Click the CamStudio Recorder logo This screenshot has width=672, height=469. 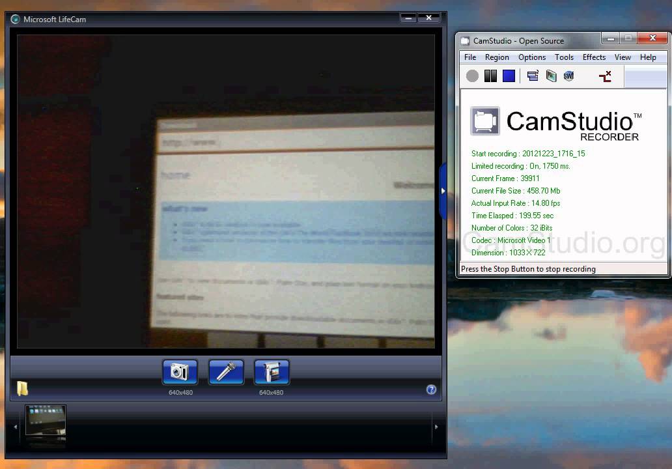(x=555, y=124)
